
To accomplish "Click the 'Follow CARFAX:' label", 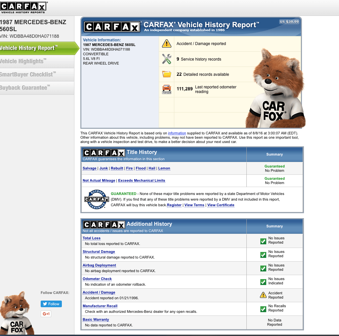I will coord(55,293).
